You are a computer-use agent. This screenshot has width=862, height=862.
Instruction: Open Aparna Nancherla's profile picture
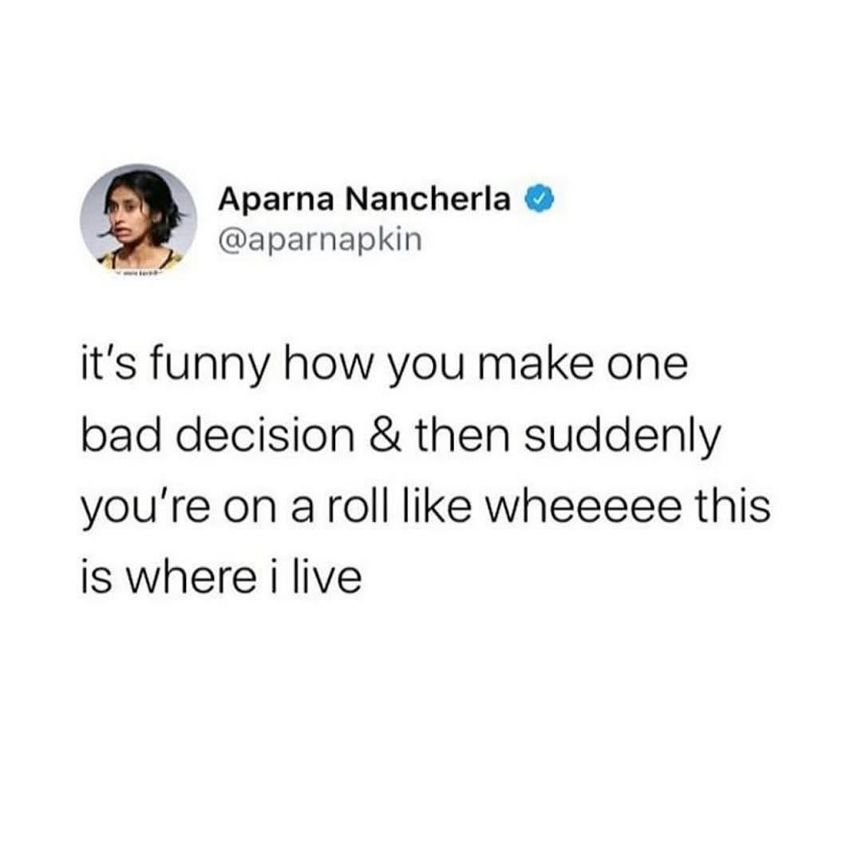[139, 220]
